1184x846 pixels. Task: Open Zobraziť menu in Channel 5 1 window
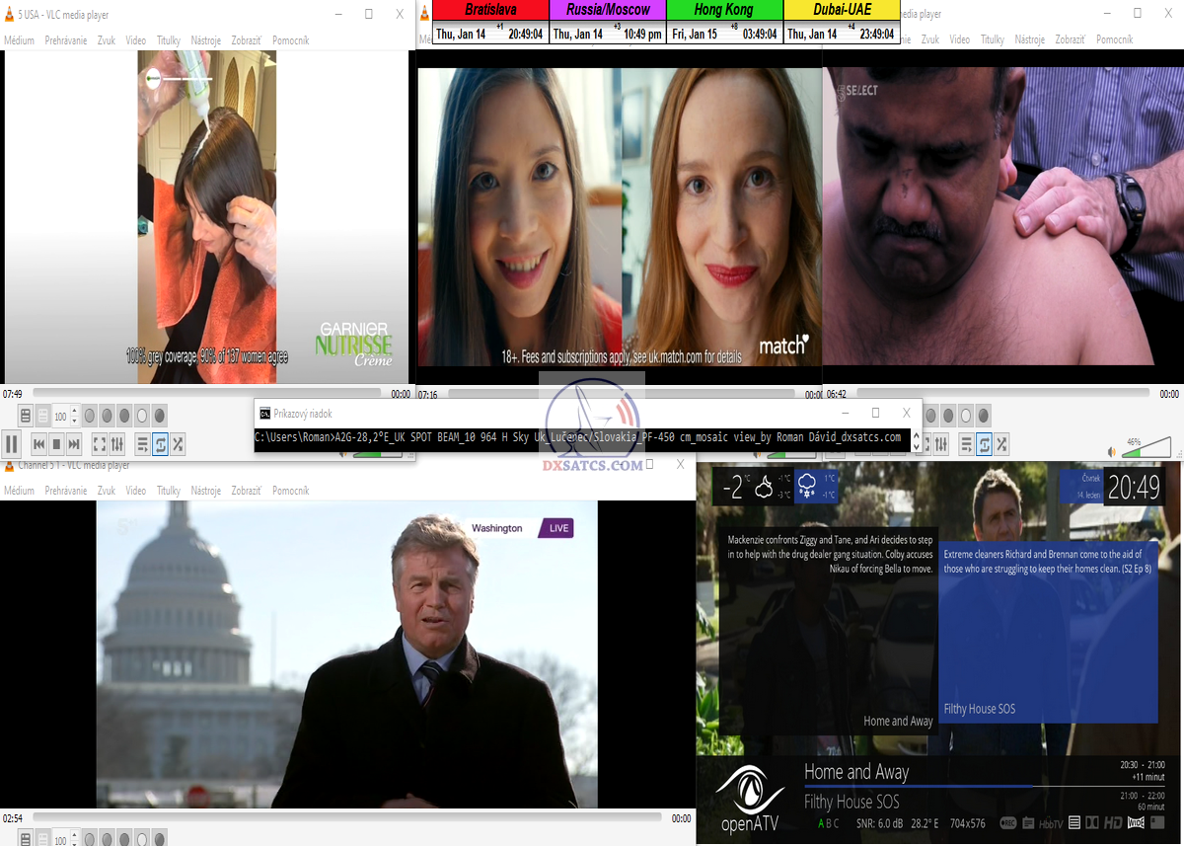pyautogui.click(x=246, y=491)
